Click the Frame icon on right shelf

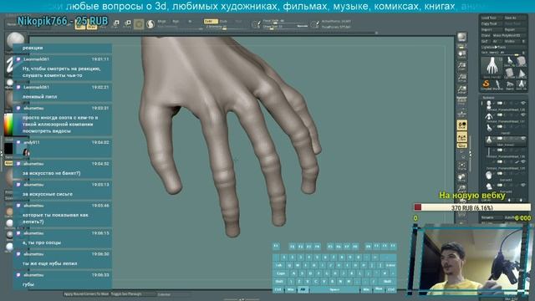pyautogui.click(x=462, y=166)
